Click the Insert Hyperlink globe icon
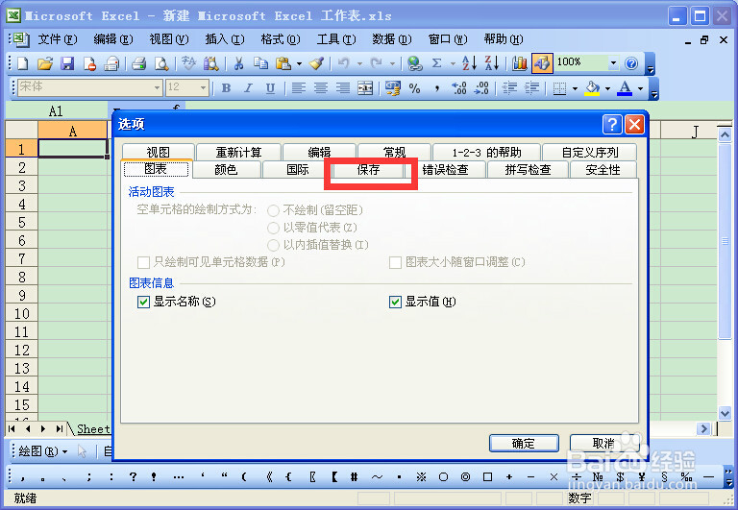Viewport: 738px width, 510px height. pyautogui.click(x=415, y=63)
